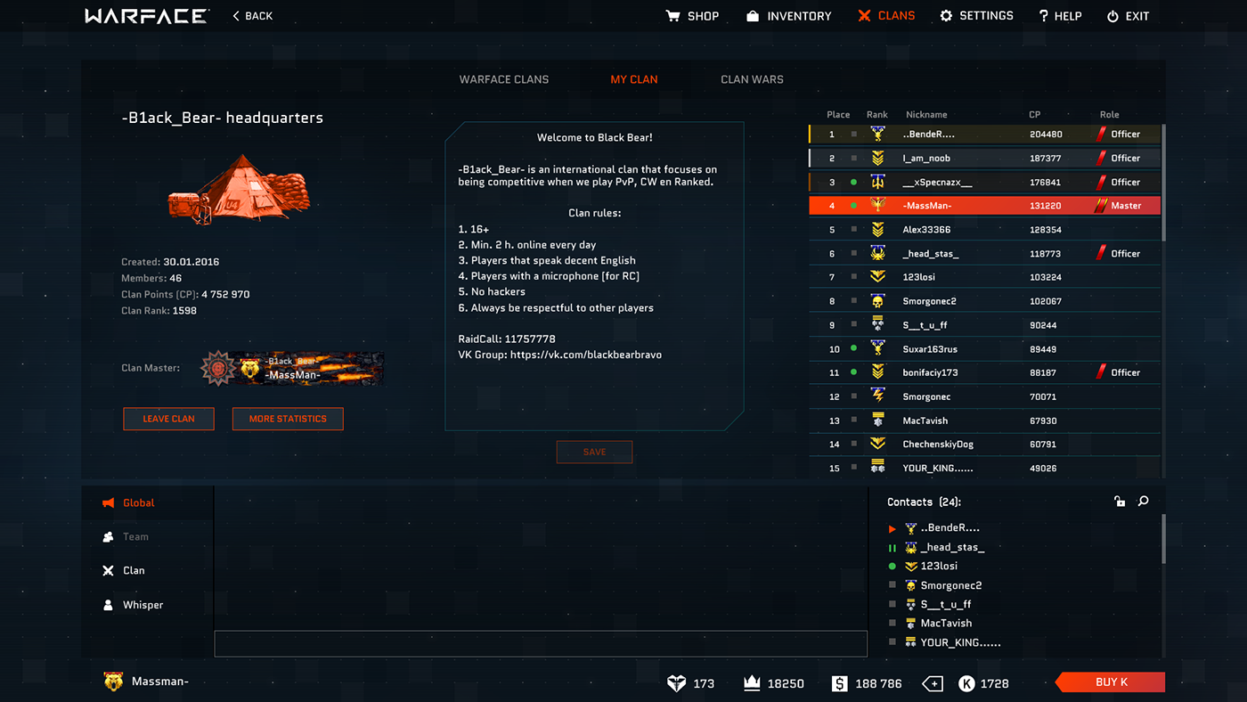1247x702 pixels.
Task: Open the Clan Wars tab
Action: click(753, 79)
